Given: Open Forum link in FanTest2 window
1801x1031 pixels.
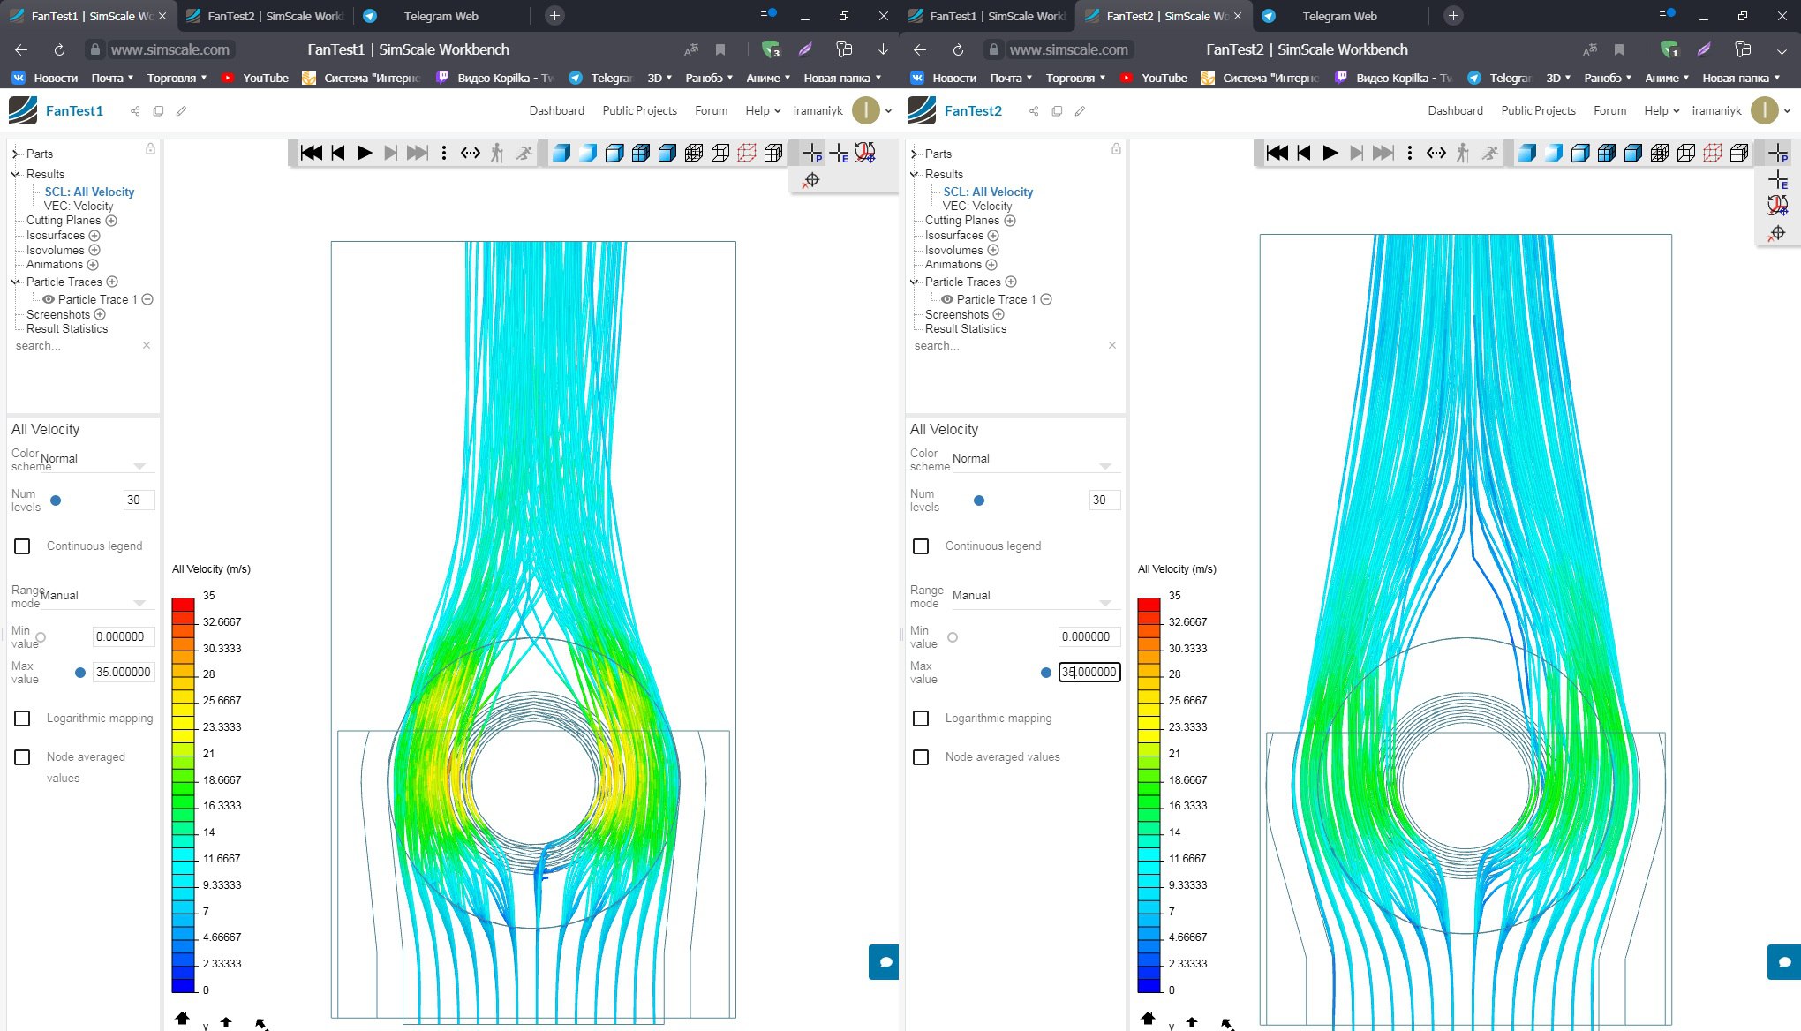Looking at the screenshot, I should [x=1609, y=110].
